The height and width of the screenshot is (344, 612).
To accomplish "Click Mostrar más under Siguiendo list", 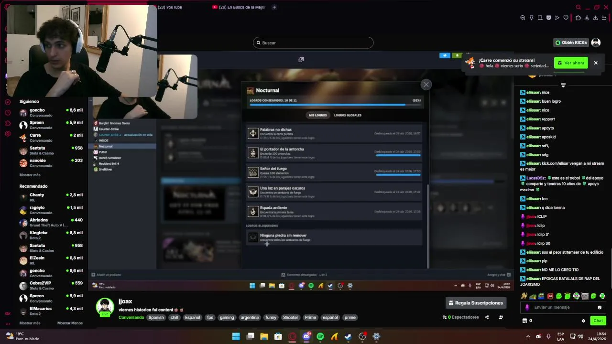I will pyautogui.click(x=30, y=175).
